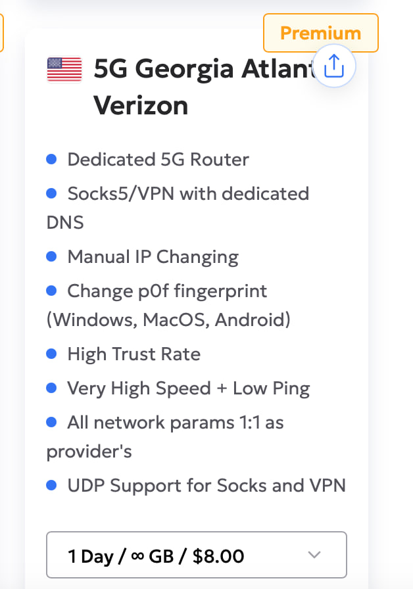This screenshot has height=589, width=413.
Task: Open the 1 Day / ∞ GB / $8.00 dropdown
Action: pos(196,555)
